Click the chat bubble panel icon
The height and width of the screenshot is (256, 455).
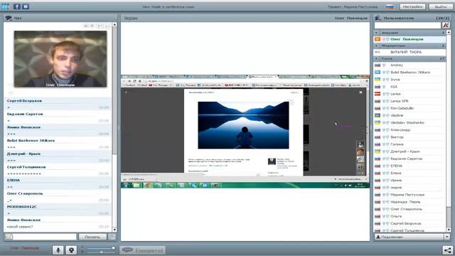click(9, 18)
